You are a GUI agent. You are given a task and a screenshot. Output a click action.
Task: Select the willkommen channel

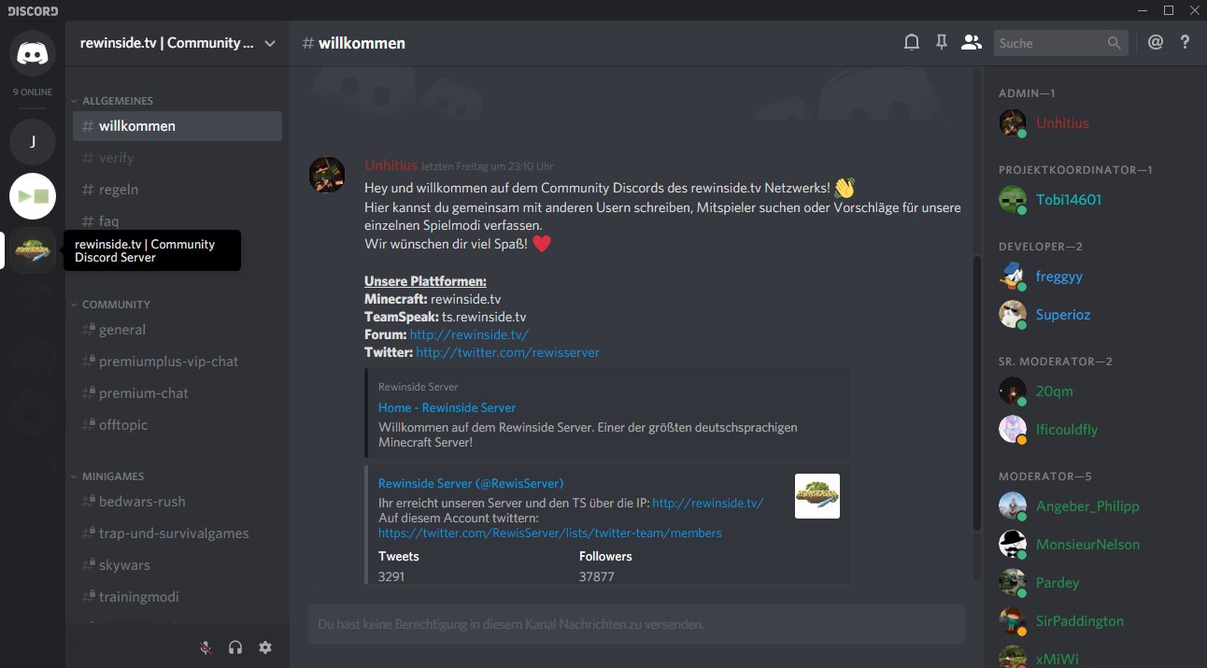177,126
